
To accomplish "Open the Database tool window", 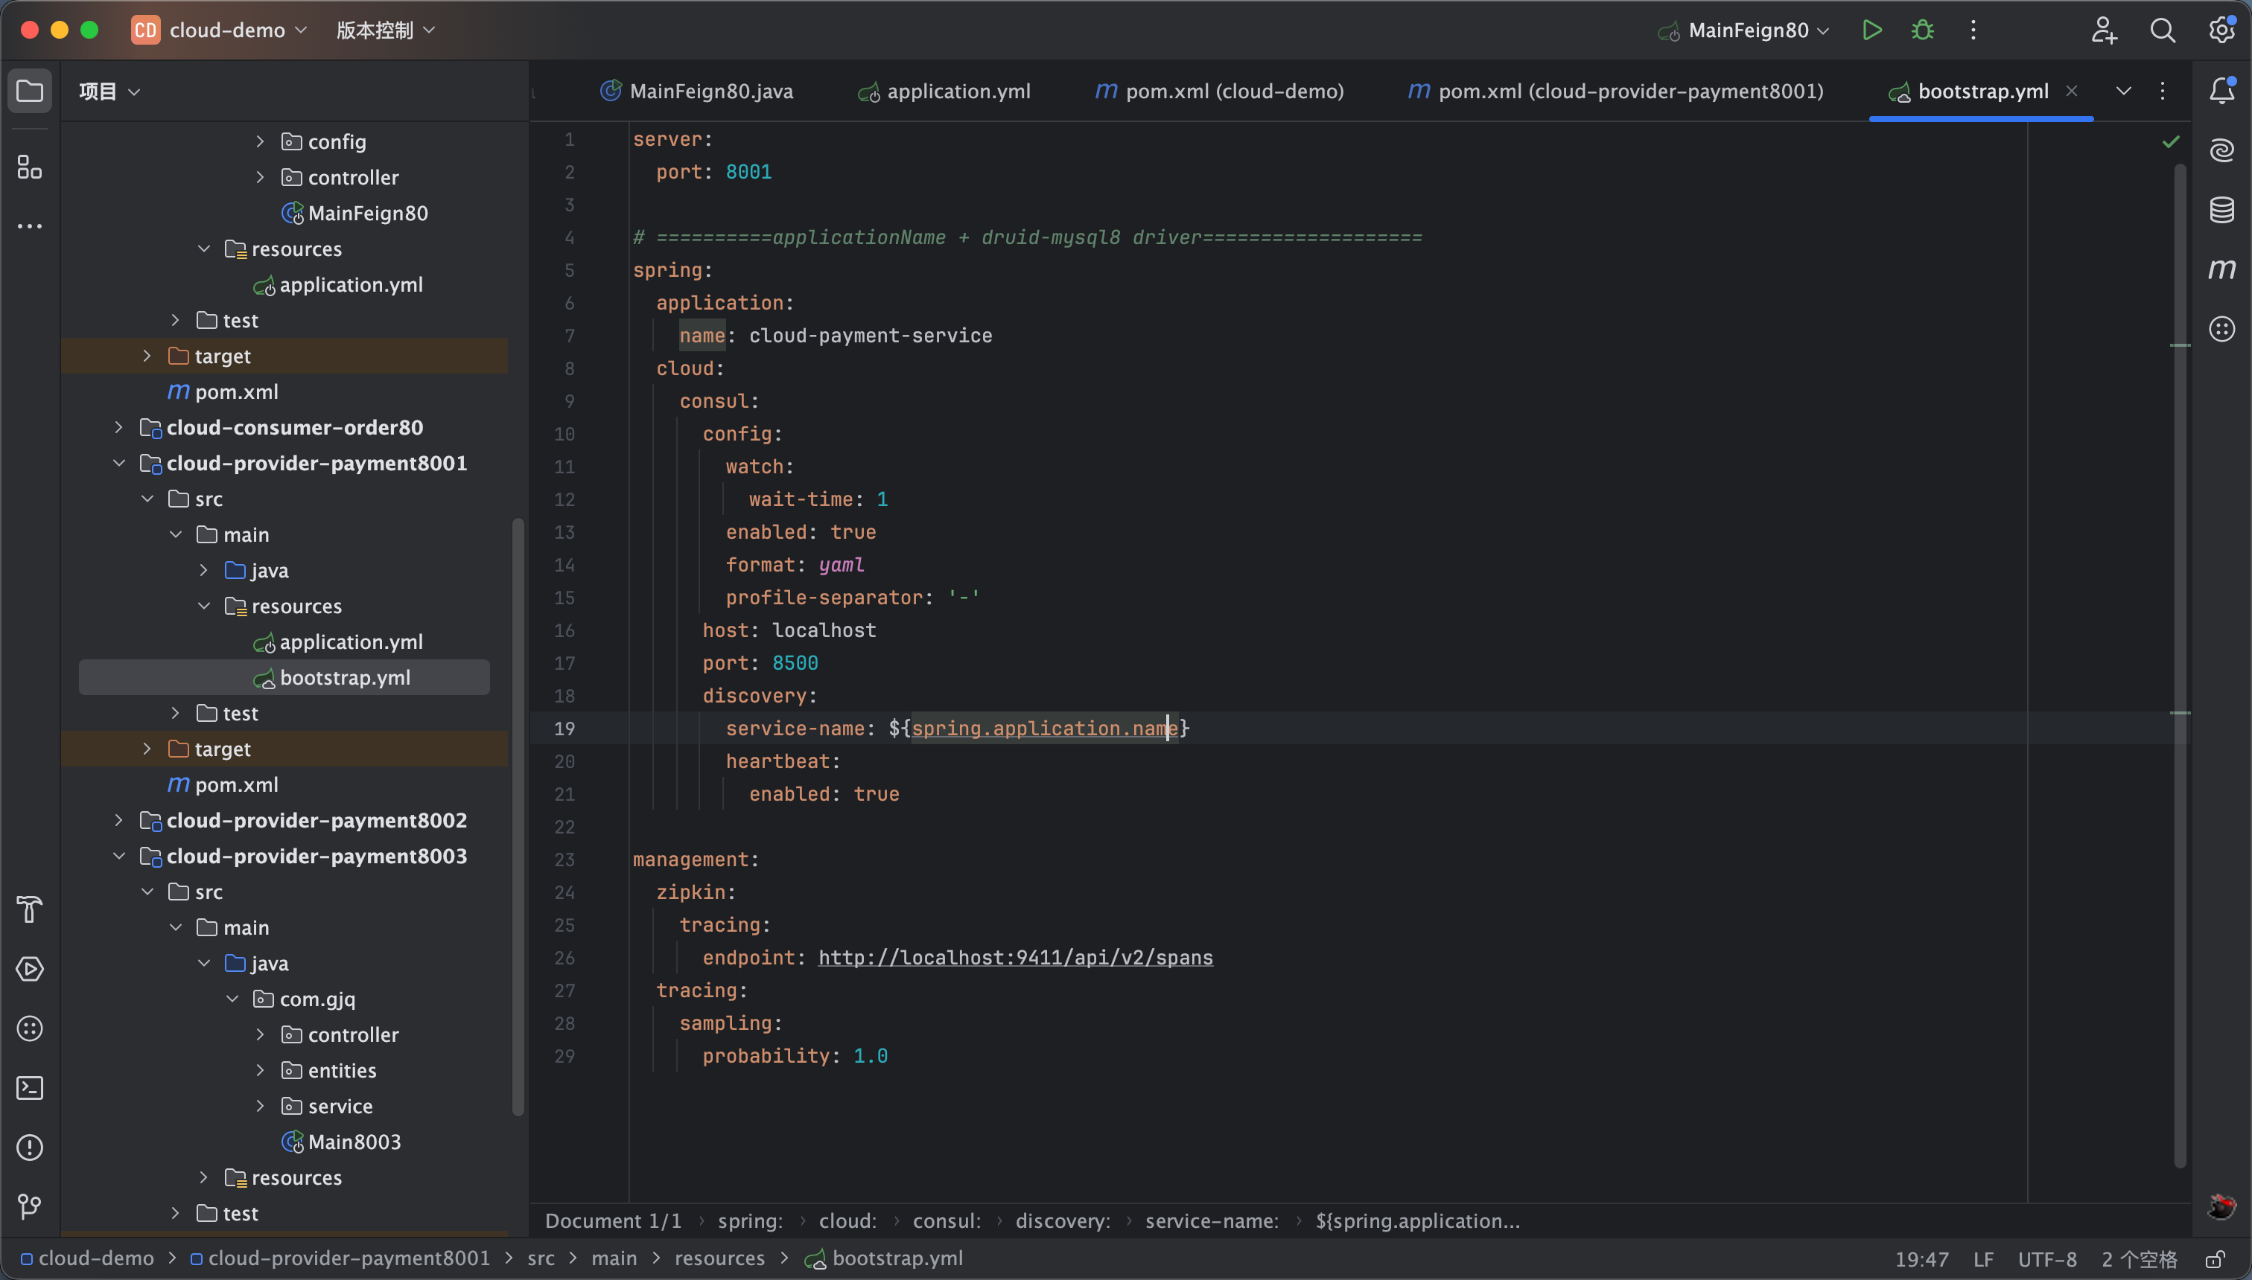I will (2222, 210).
